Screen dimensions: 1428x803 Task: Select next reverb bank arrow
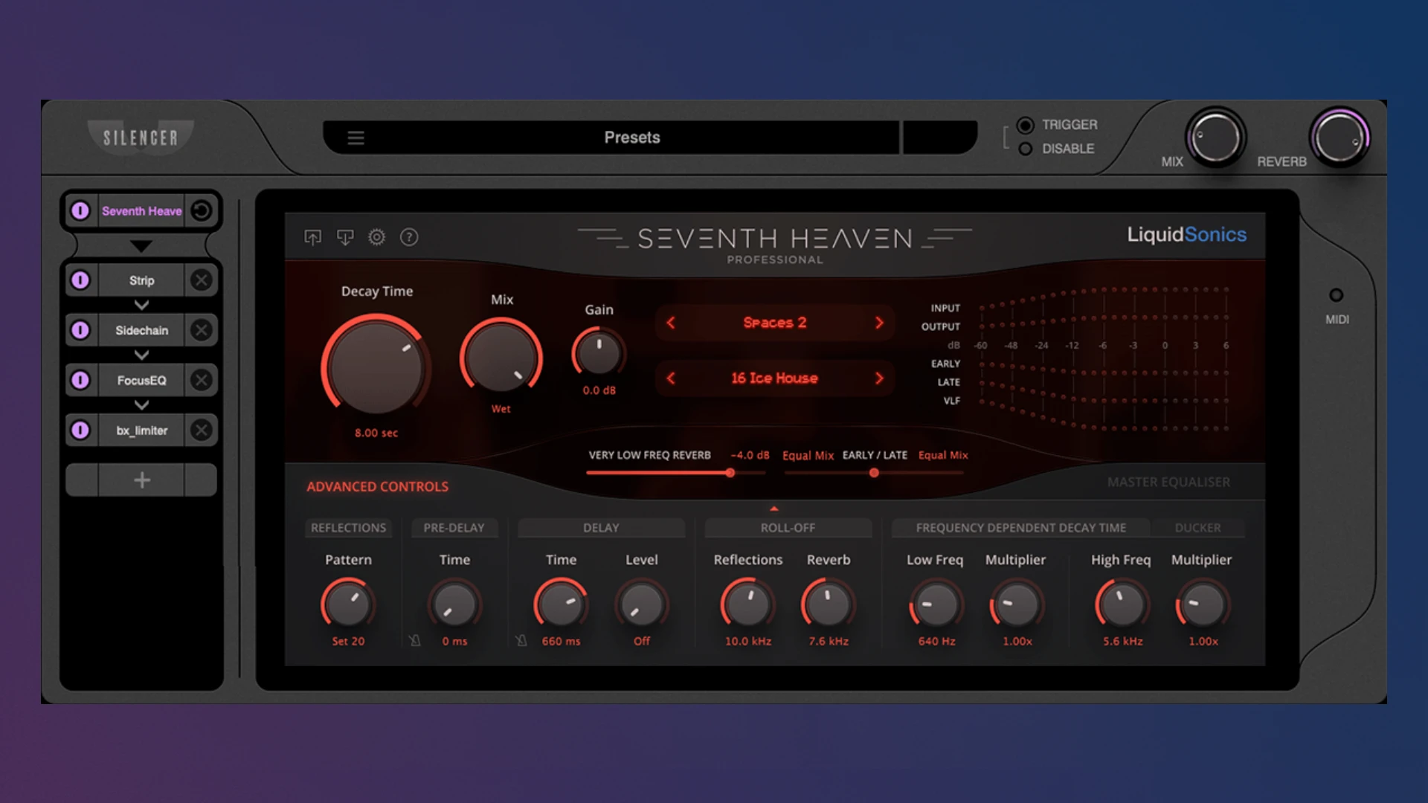point(879,323)
